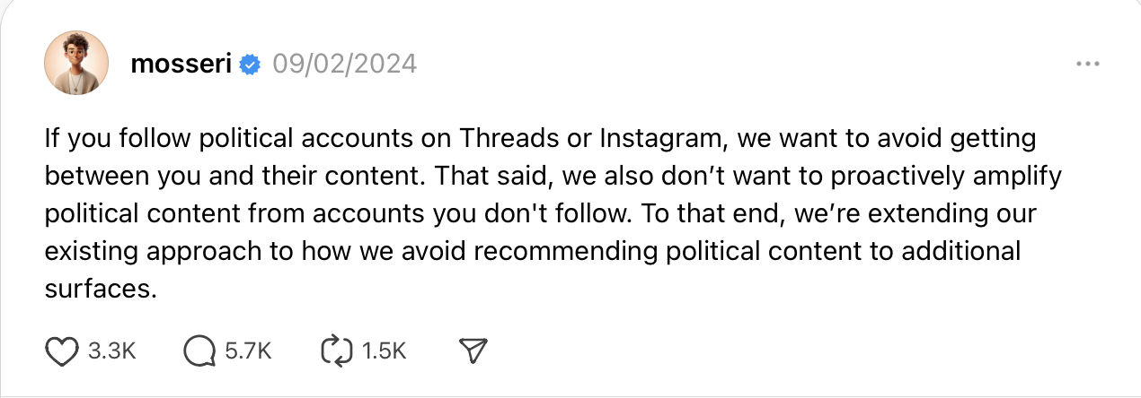The height and width of the screenshot is (398, 1141).
Task: View the 1.5K reposts count
Action: click(x=384, y=351)
